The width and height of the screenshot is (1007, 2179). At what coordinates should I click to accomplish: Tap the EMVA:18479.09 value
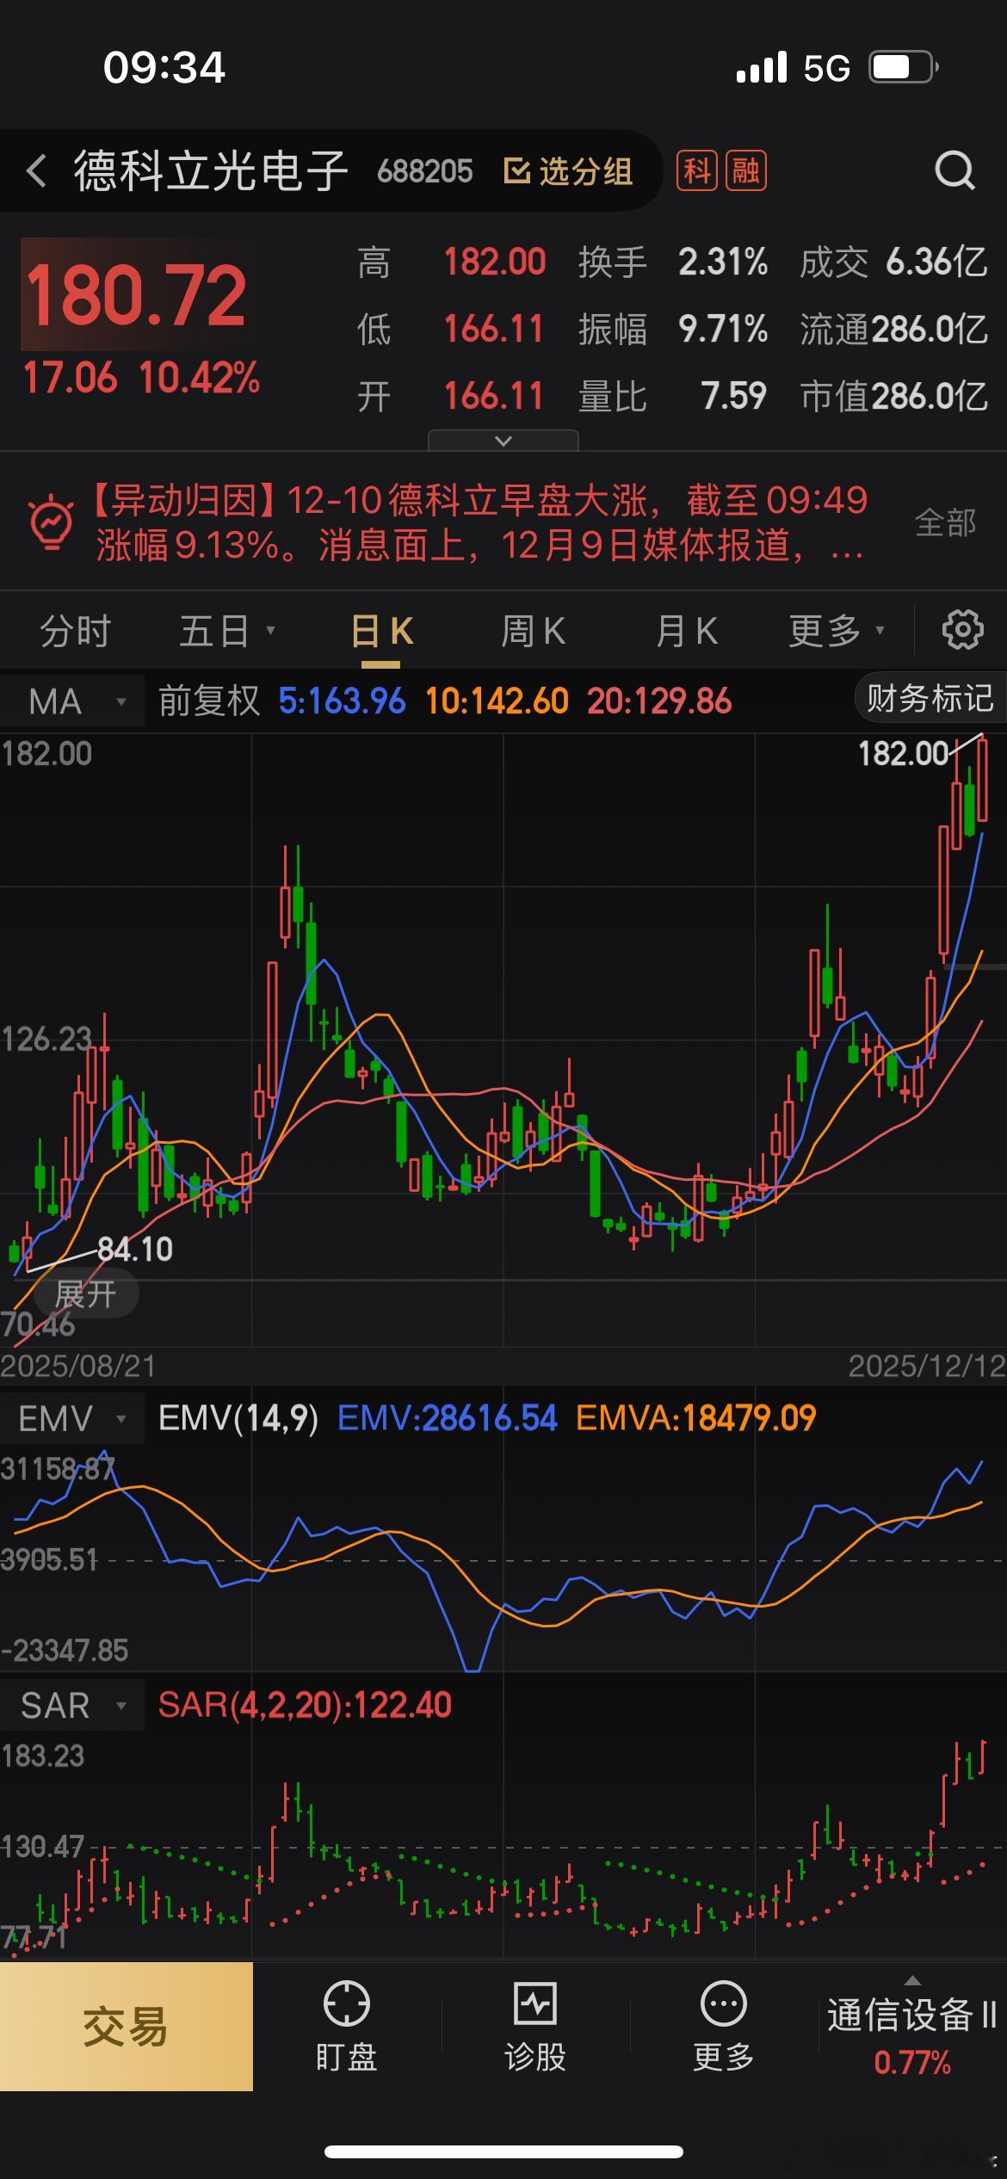695,1418
